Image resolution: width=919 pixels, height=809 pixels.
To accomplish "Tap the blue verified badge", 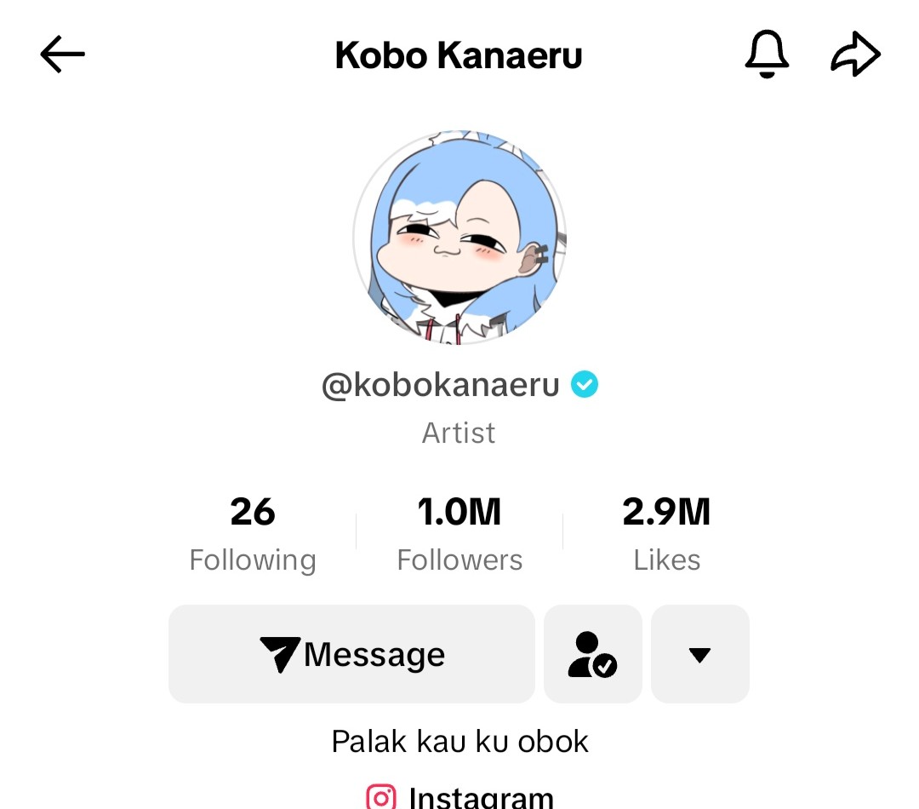I will [585, 384].
